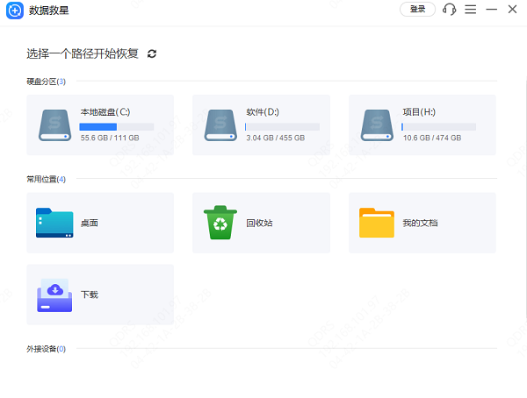This screenshot has width=527, height=398.
Task: Click the C: drive usage bar
Action: coord(117,127)
